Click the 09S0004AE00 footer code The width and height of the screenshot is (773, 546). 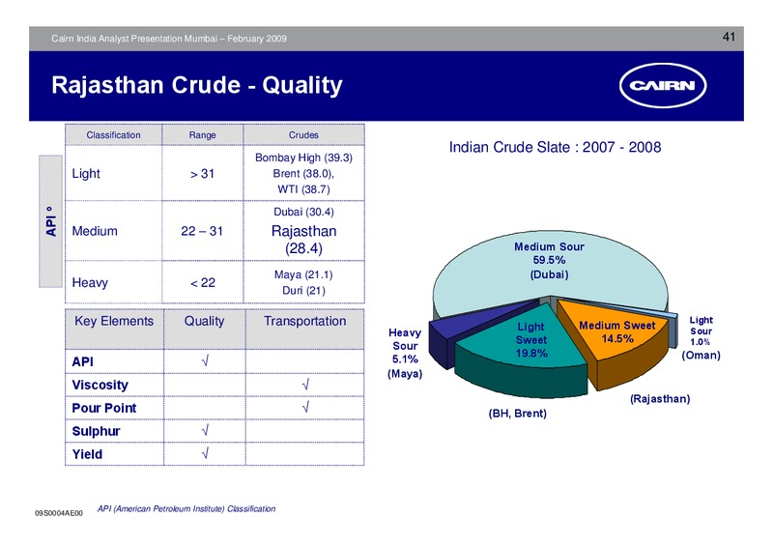[59, 513]
